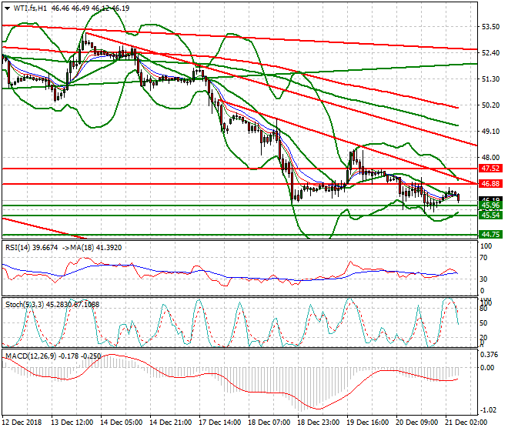Click the 14 Dec 21:00 time axis label
This screenshot has height=431, width=508.
[x=170, y=423]
